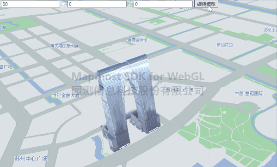The image size is (277, 167).
Task: Click the 园测信息科技股份有限公司 watermark text
Action: pyautogui.click(x=138, y=90)
